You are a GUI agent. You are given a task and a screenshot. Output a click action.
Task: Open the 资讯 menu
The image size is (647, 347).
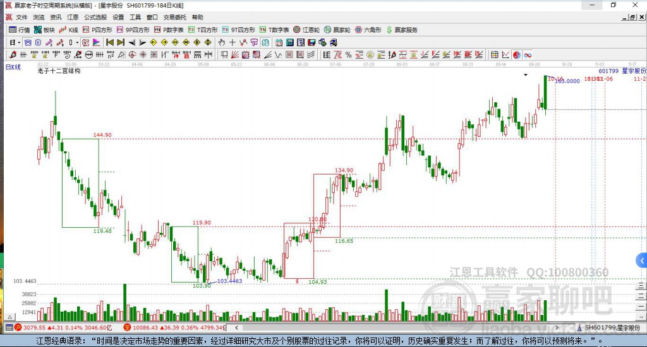pyautogui.click(x=56, y=17)
